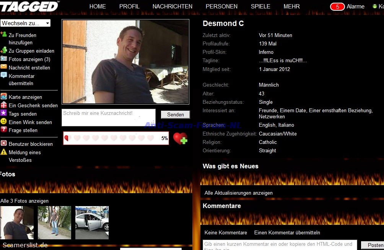
Task: Click the gift icon for Geschenk senden
Action: pos(3,105)
